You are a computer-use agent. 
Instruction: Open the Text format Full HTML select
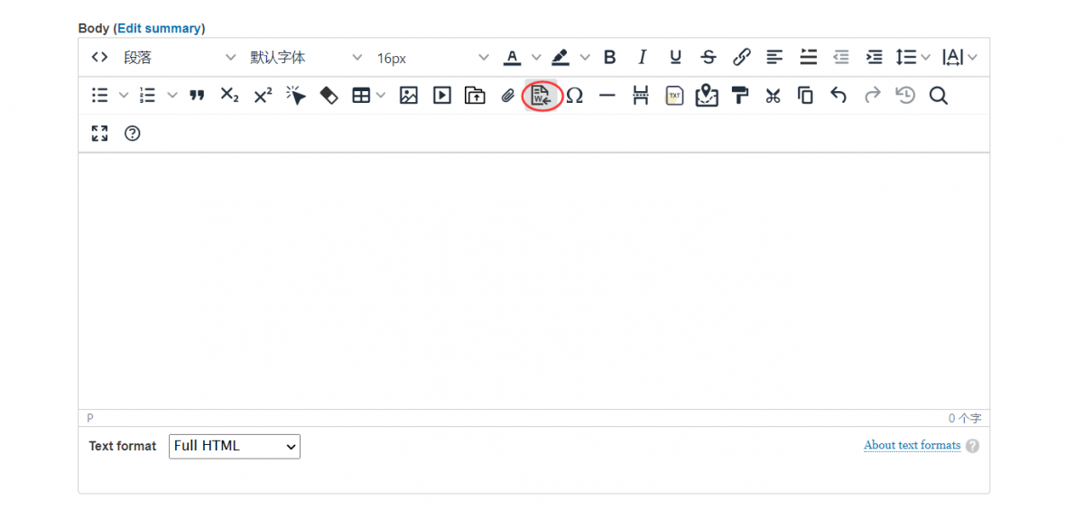click(235, 446)
